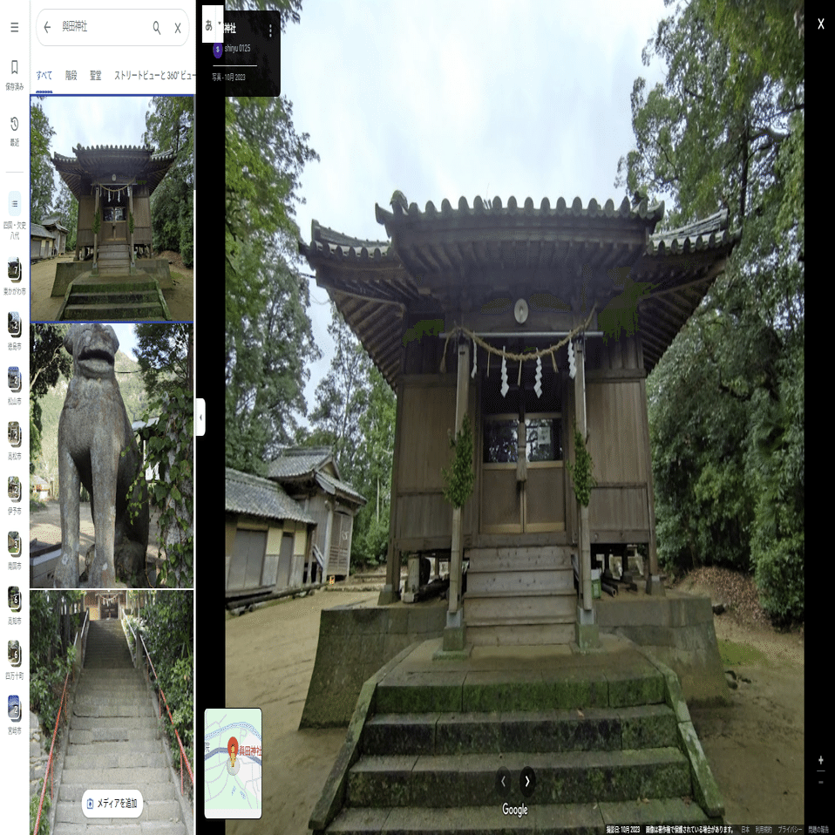Open recent place 伊予市
835x835 pixels.
pyautogui.click(x=14, y=495)
